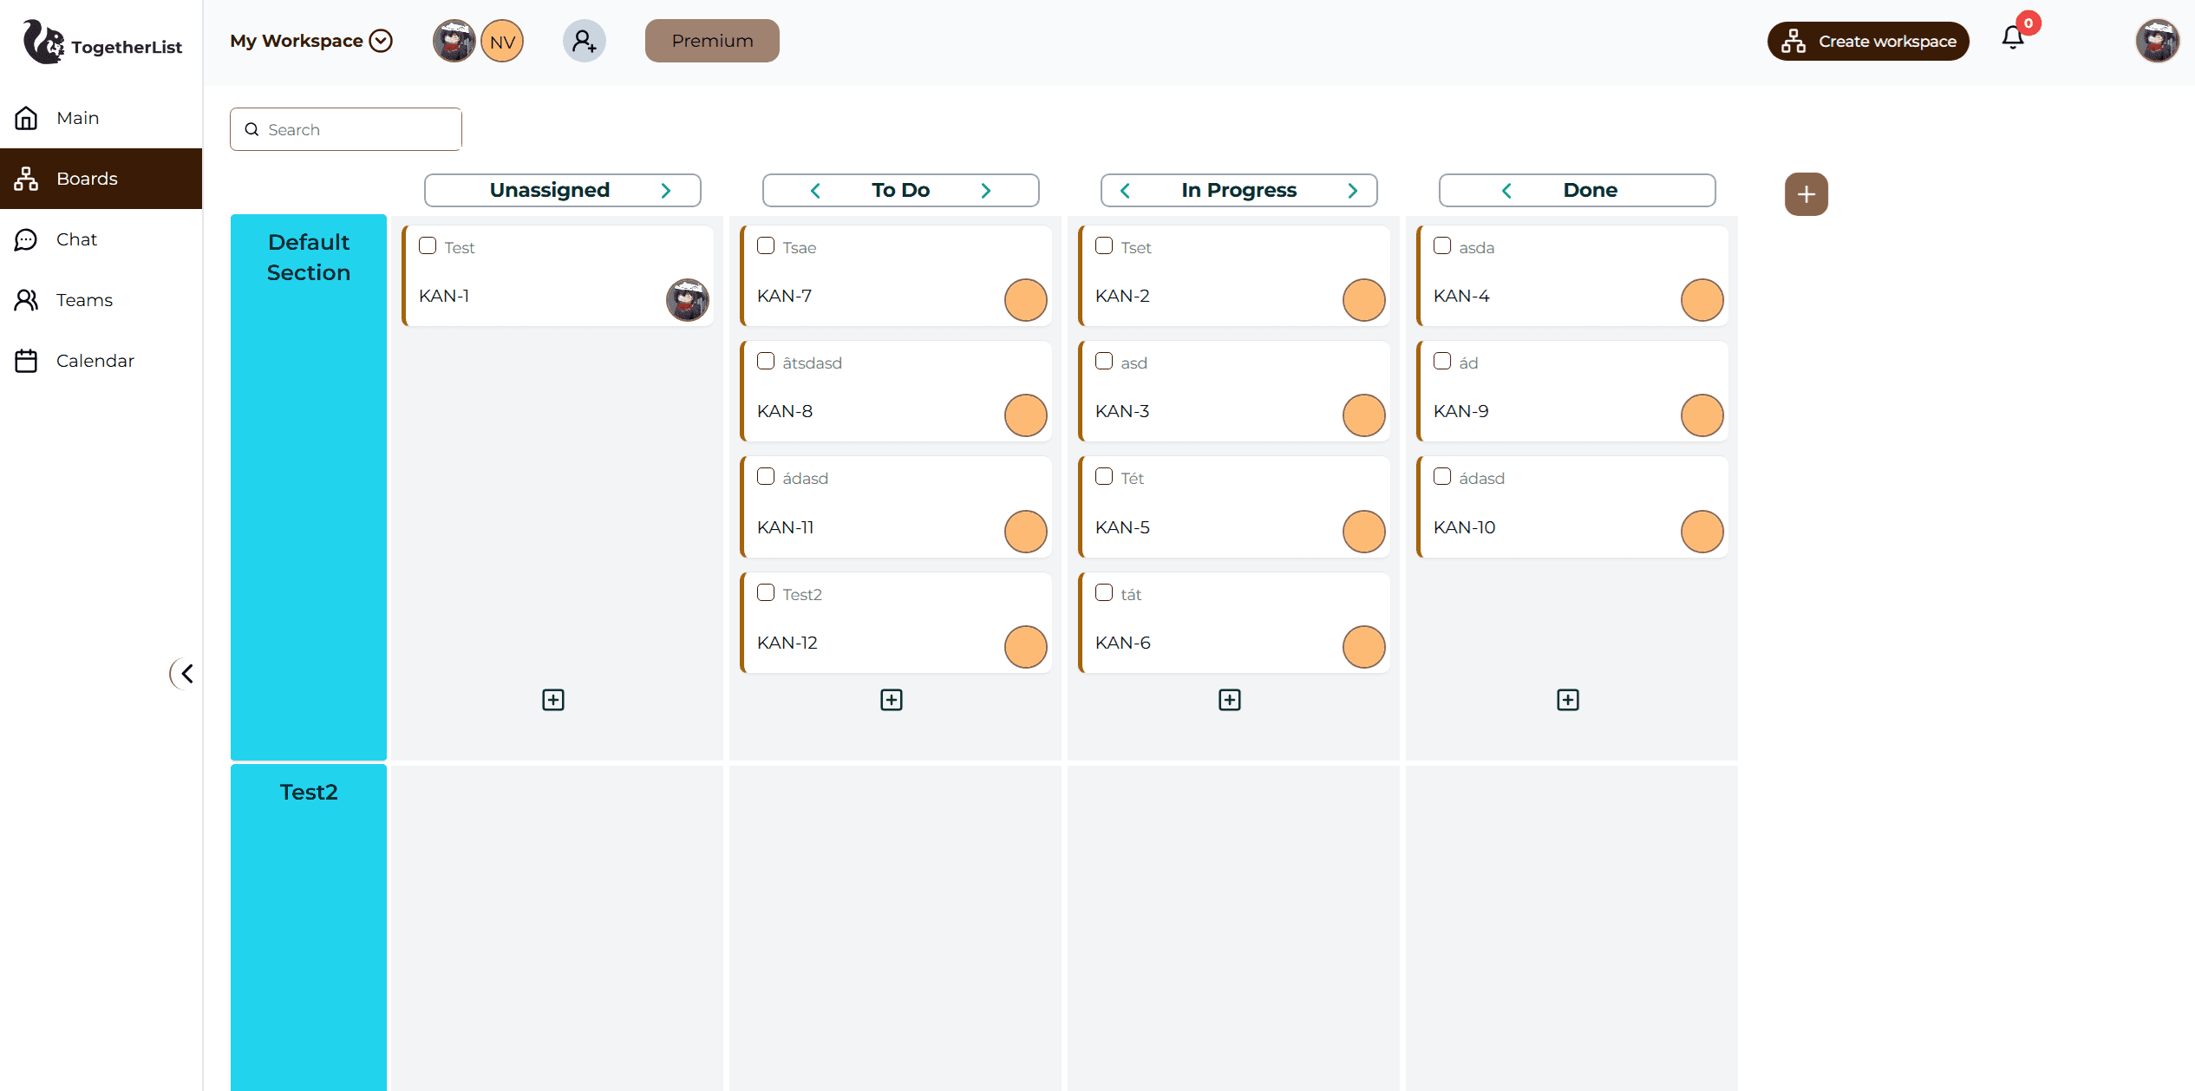Click left chevron on In Progress
2195x1091 pixels.
(x=1126, y=191)
